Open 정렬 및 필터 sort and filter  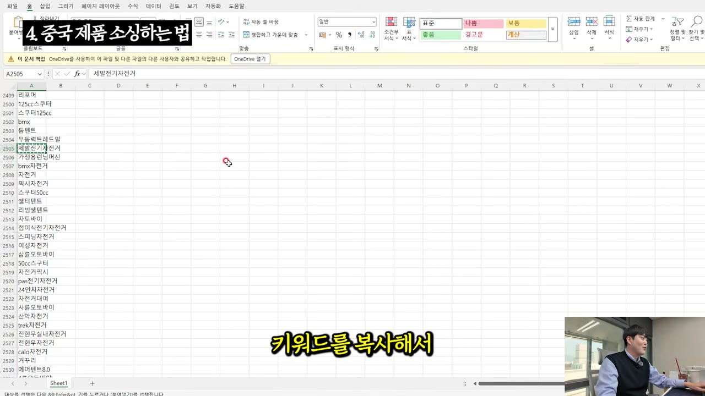click(678, 29)
